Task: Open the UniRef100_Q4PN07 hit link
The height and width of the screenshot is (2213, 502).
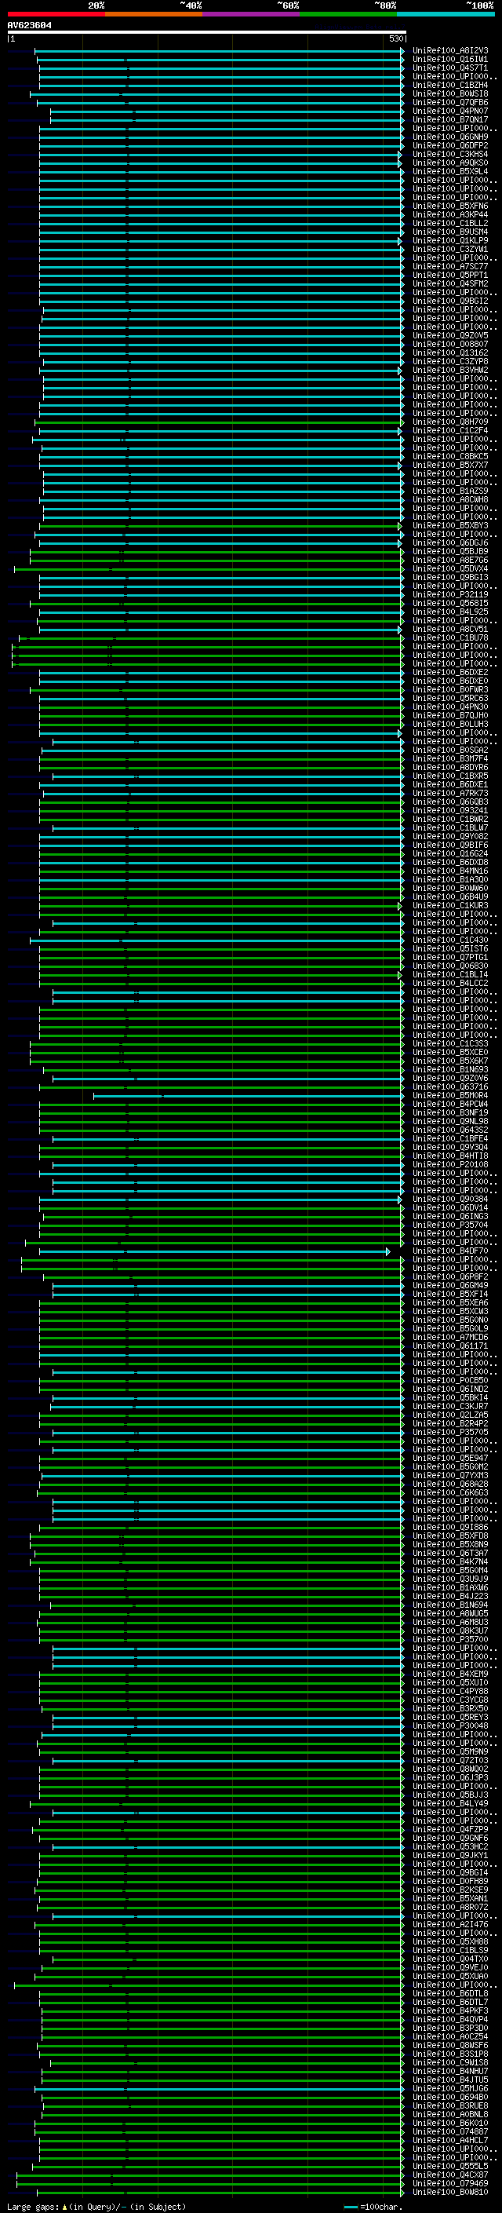Action: point(450,111)
